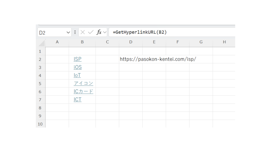The image size is (271, 152).
Task: Open the dropdown arrow next to fx
Action: point(105,32)
